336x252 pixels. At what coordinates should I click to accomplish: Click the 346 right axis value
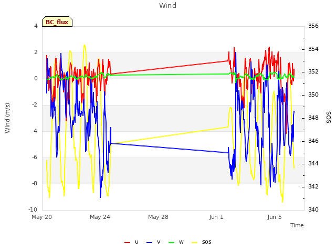tap(313, 141)
